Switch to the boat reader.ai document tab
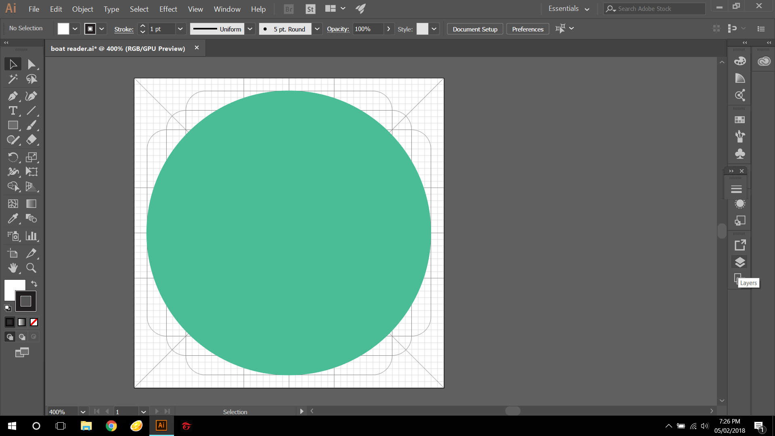 117,48
